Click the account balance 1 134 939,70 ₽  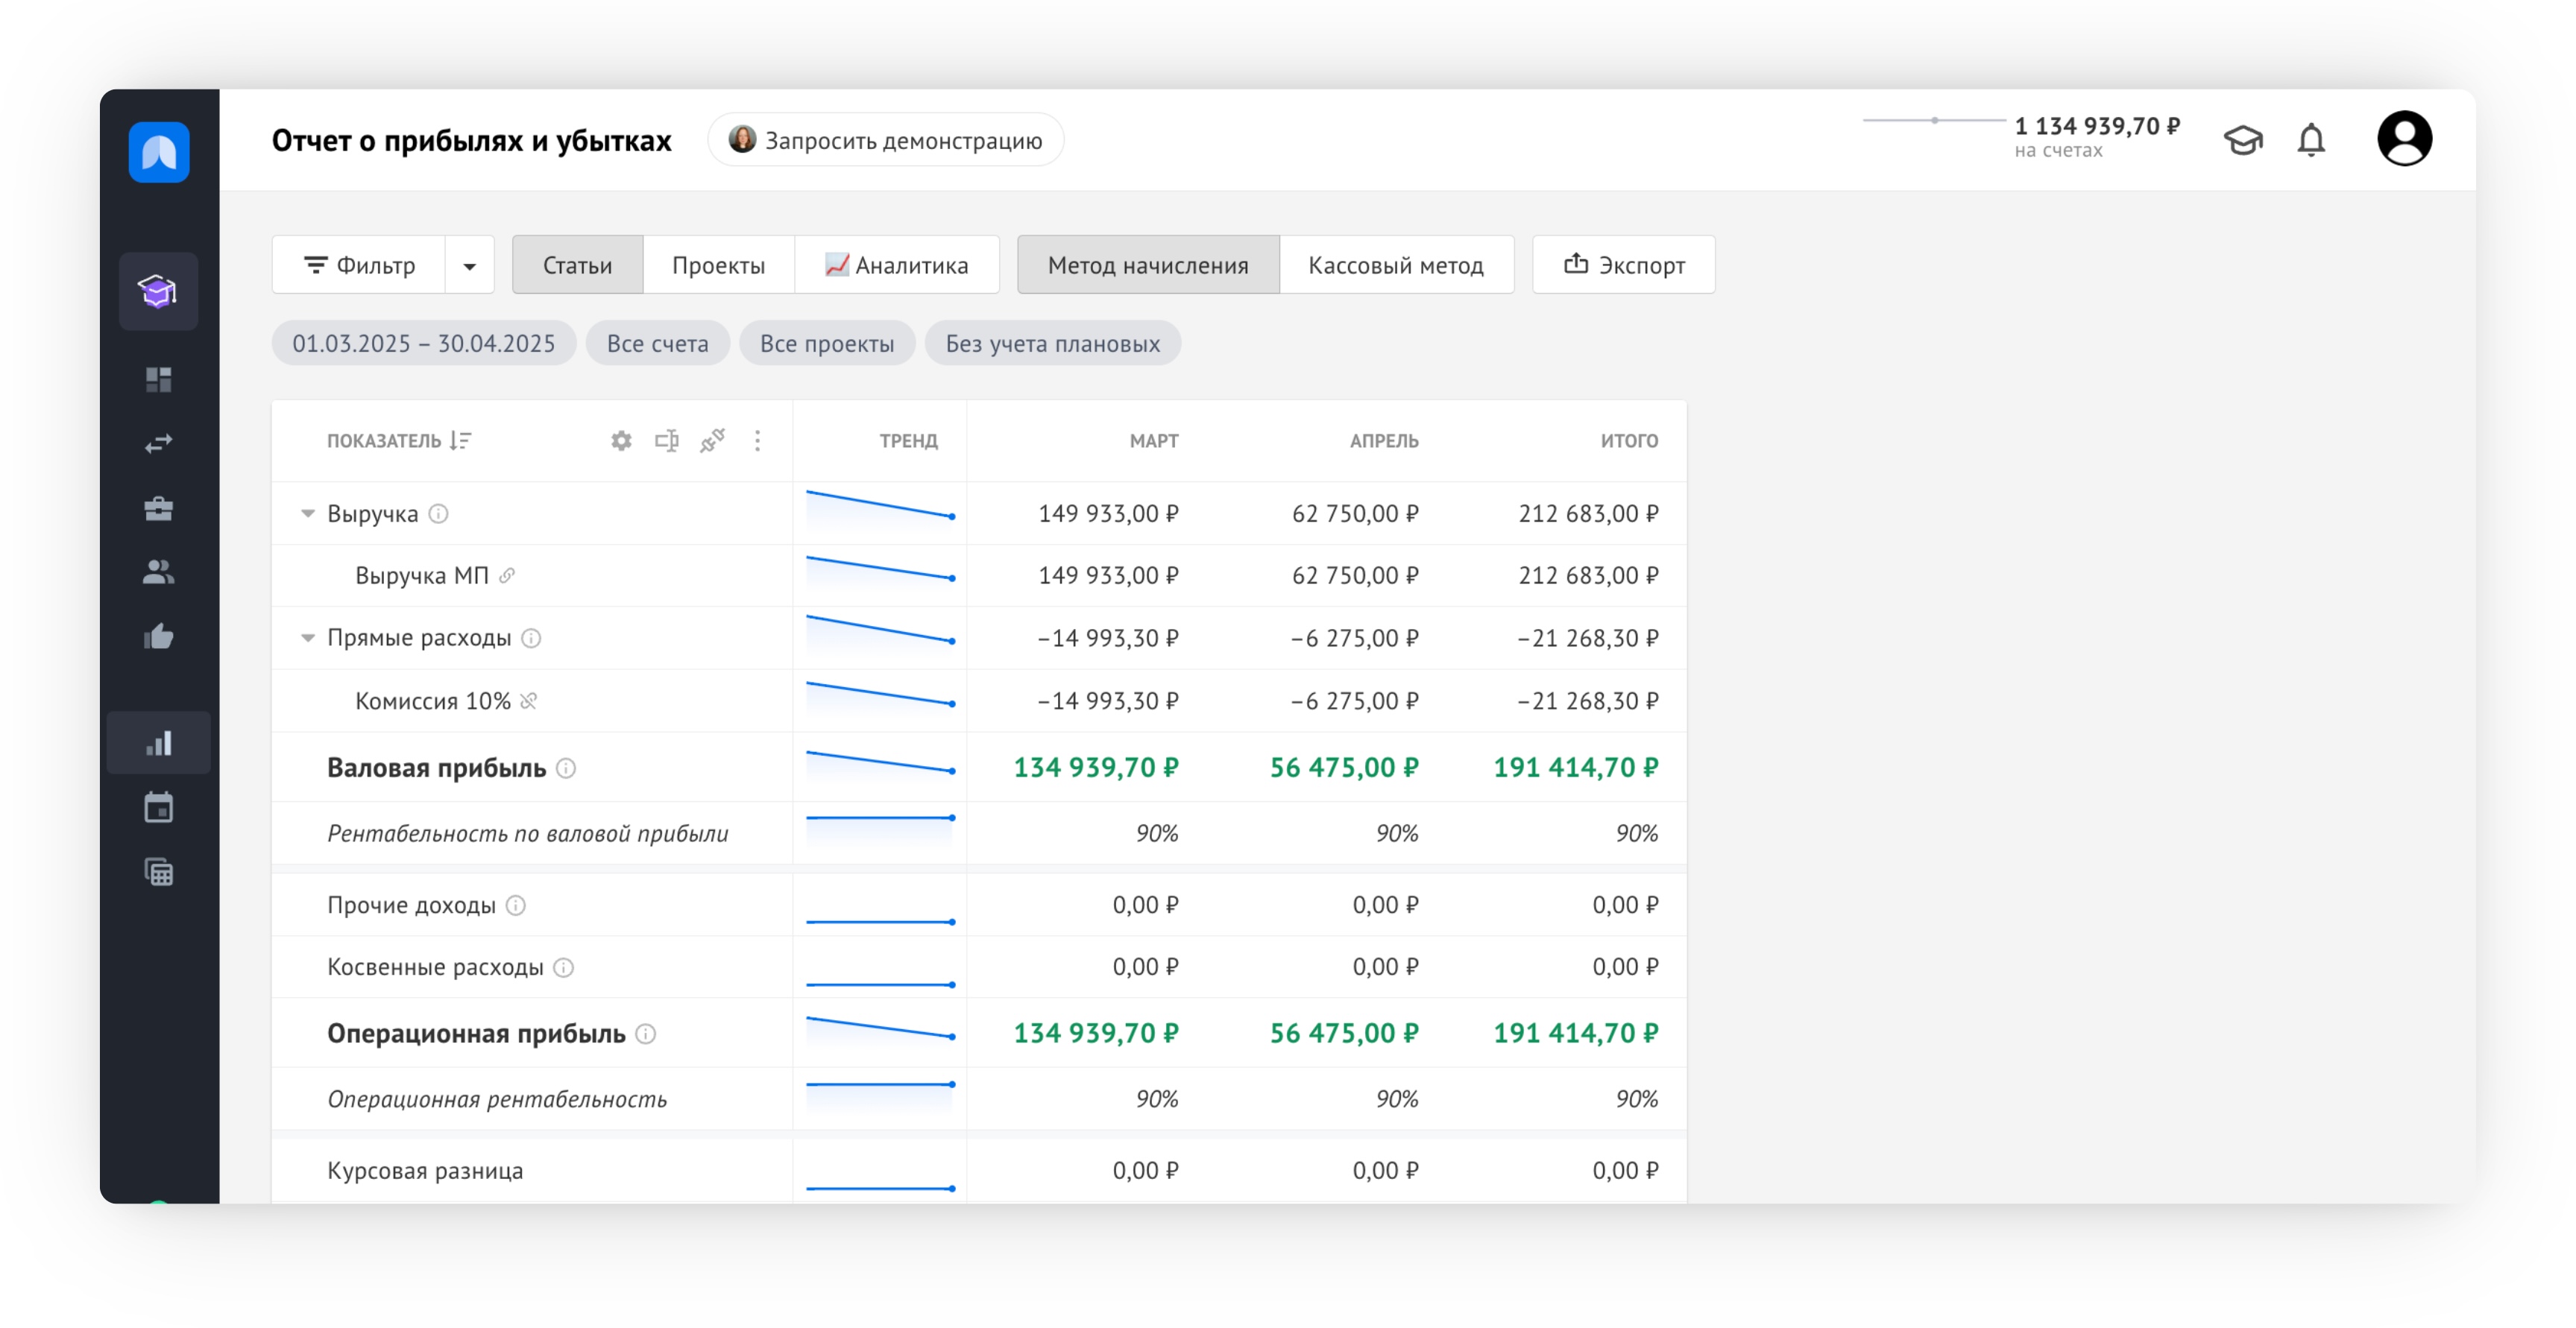2097,126
